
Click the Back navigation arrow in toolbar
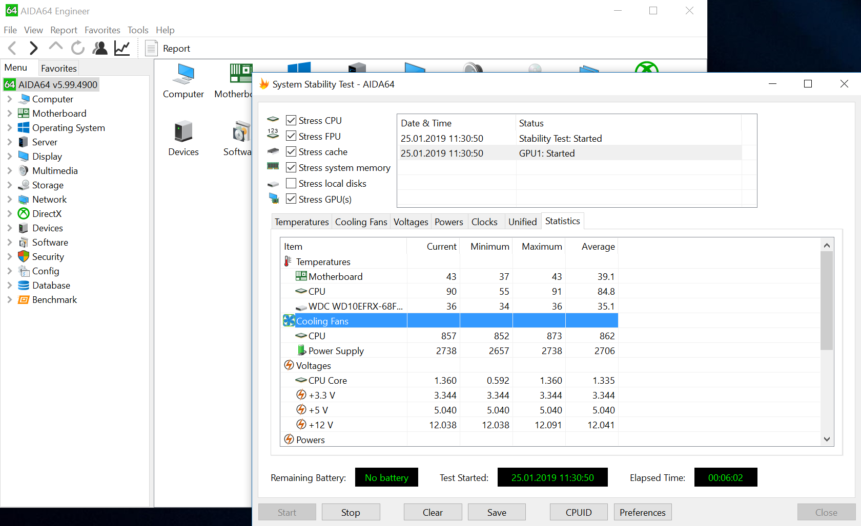[x=12, y=48]
